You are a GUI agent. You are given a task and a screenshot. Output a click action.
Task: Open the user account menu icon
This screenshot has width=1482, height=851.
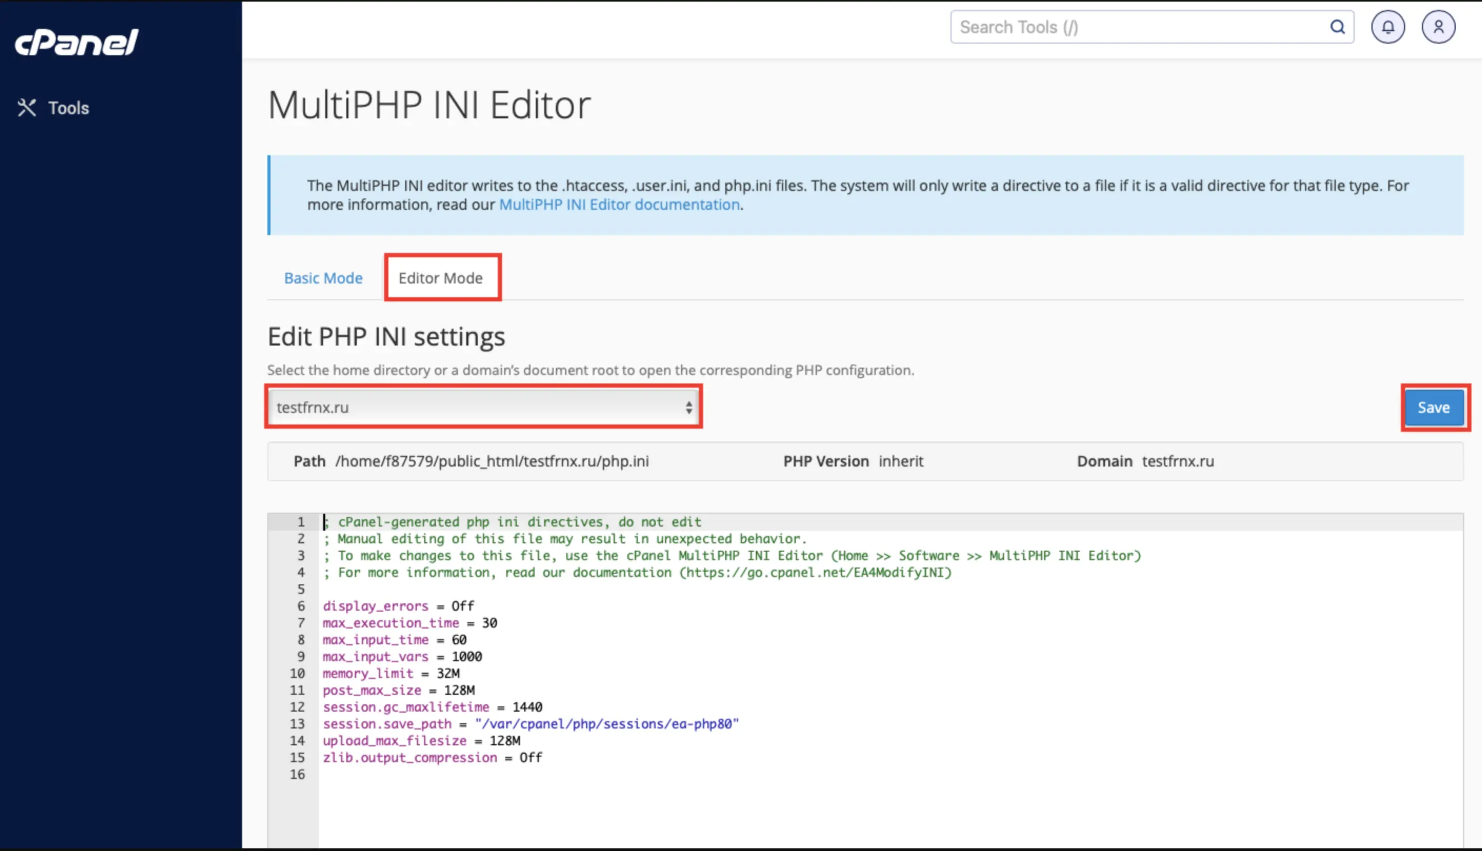point(1439,27)
